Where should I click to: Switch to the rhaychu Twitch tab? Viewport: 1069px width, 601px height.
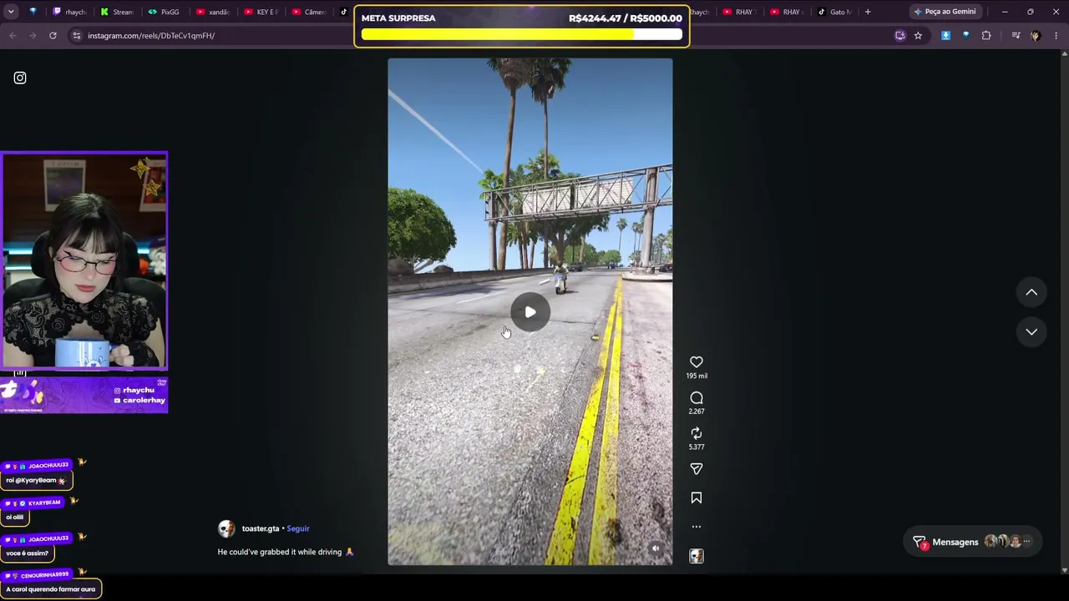click(x=70, y=12)
